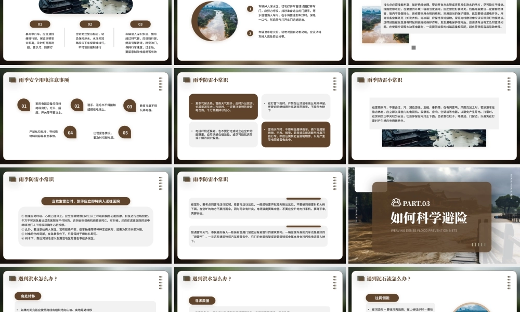Click the gray box starting 电线杆附近躲避
The image size is (520, 312).
pos(223,134)
